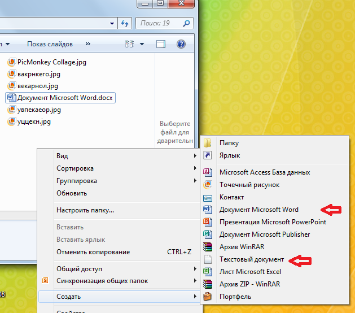Choose Обновить in the context menu
Viewport: 355px width, 313px height.
pos(119,193)
